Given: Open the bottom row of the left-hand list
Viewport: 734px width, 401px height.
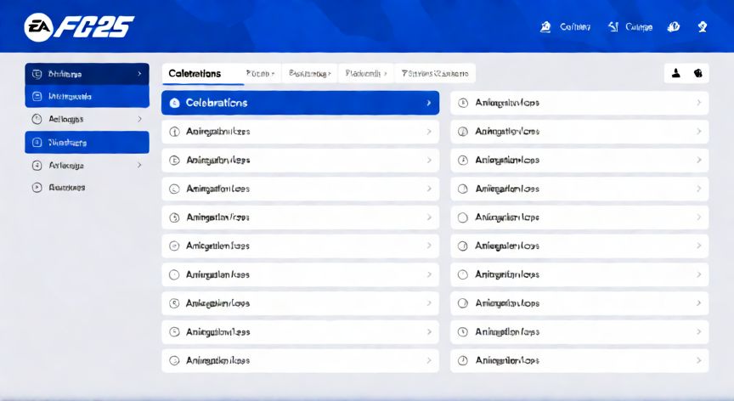Looking at the screenshot, I should click(301, 360).
